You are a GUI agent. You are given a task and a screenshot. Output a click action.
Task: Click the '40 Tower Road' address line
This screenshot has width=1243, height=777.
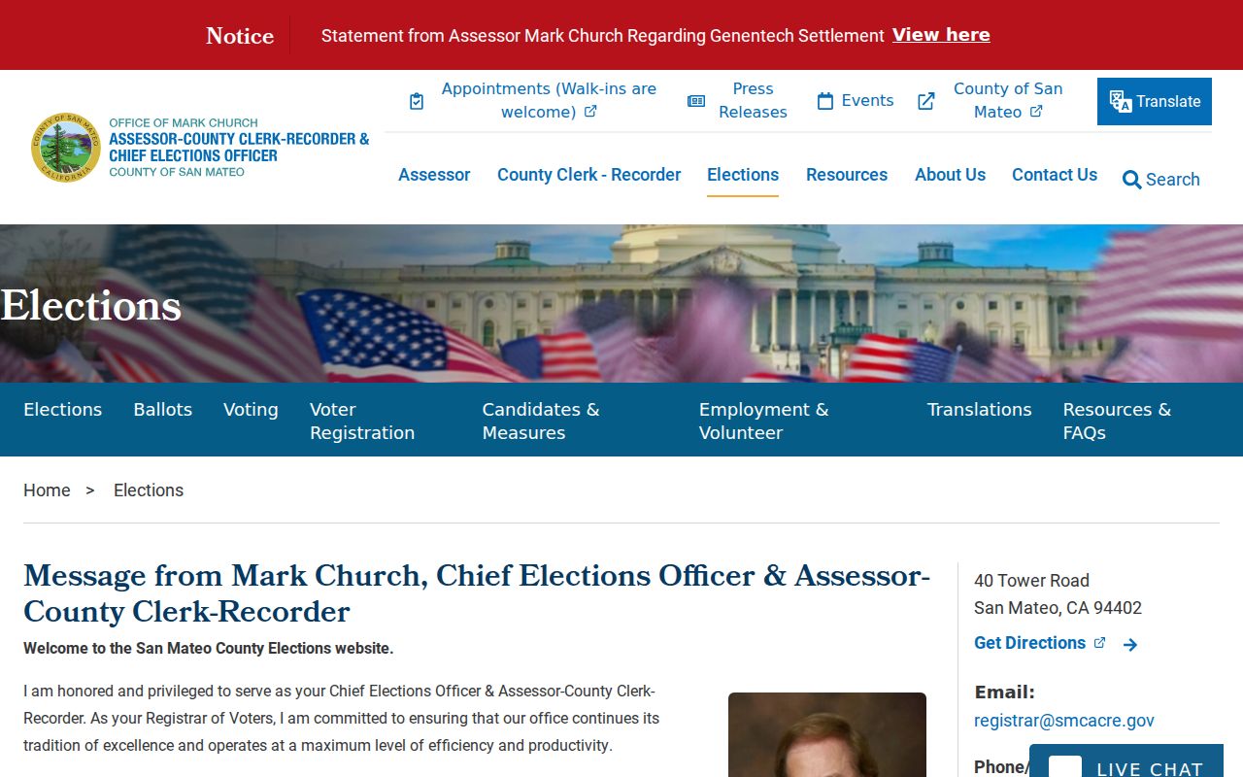(x=1031, y=581)
